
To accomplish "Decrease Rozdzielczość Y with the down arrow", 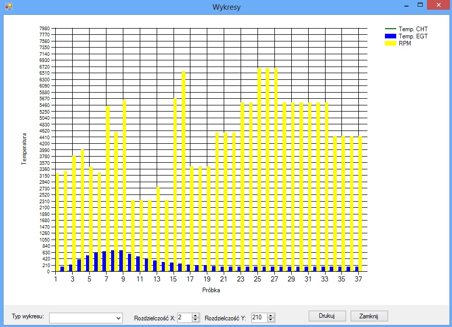I will pyautogui.click(x=271, y=320).
